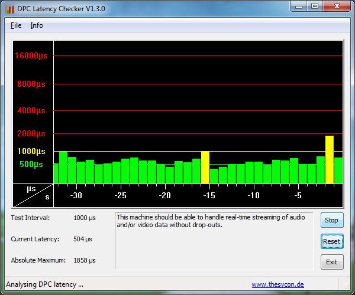Click the tallest yellow latency bar
This screenshot has width=355, height=295.
[x=330, y=159]
